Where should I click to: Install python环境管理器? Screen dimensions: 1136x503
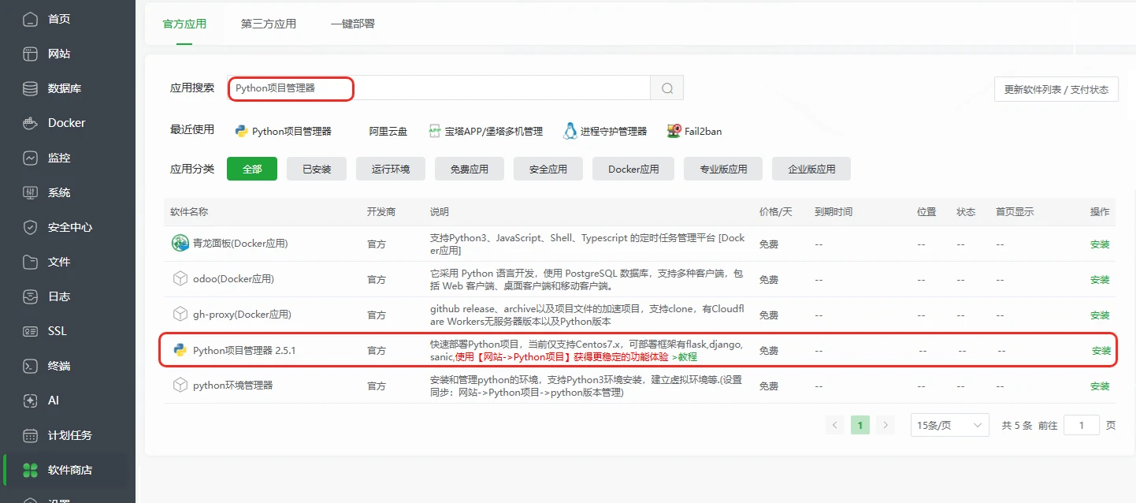pos(1100,386)
